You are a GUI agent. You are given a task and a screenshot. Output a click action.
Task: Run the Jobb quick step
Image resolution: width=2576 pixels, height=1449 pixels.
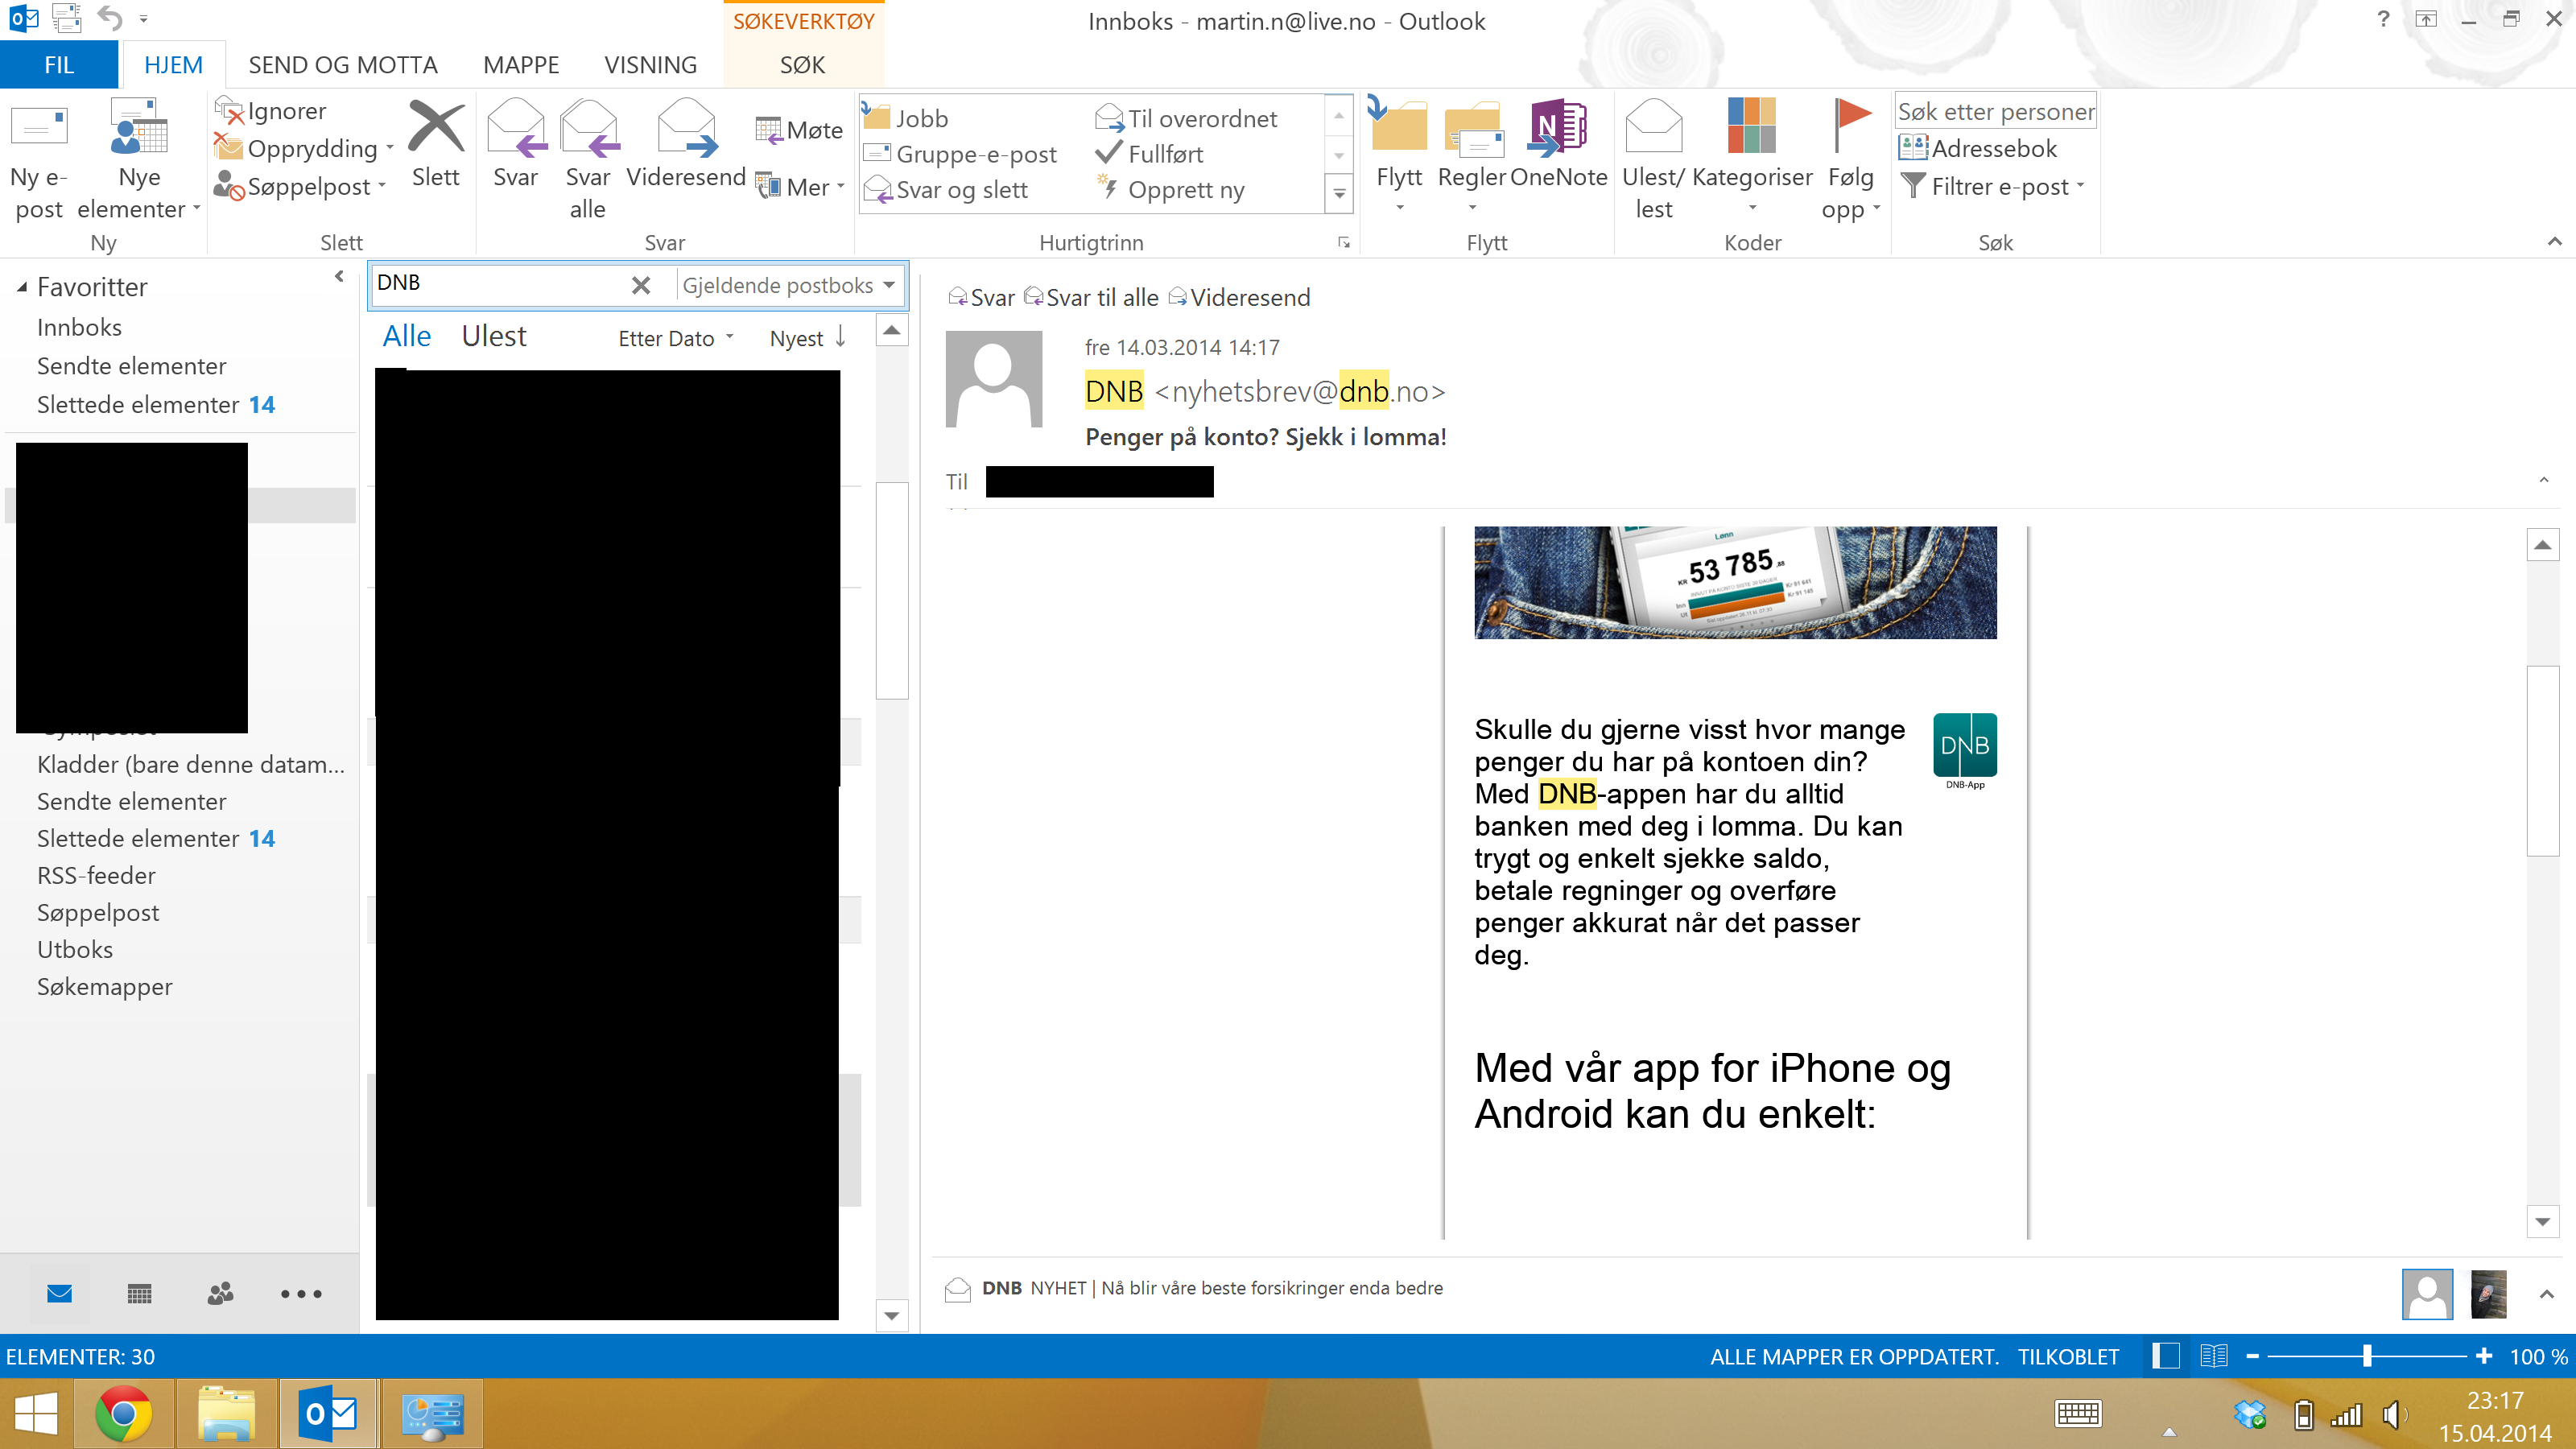click(x=905, y=118)
